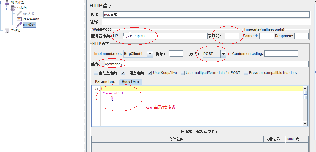Click the Thread Group spool icon
This screenshot has height=152, width=316.
(13, 8)
